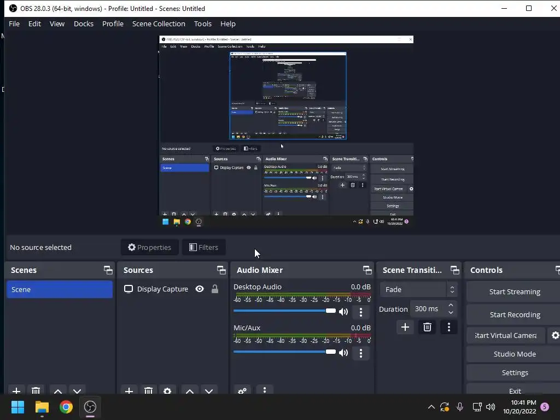Image resolution: width=560 pixels, height=420 pixels.
Task: Open File Explorer from taskbar
Action: (42, 407)
